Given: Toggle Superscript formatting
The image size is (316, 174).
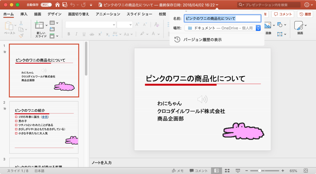Looking at the screenshot, I should pyautogui.click(x=100, y=34).
